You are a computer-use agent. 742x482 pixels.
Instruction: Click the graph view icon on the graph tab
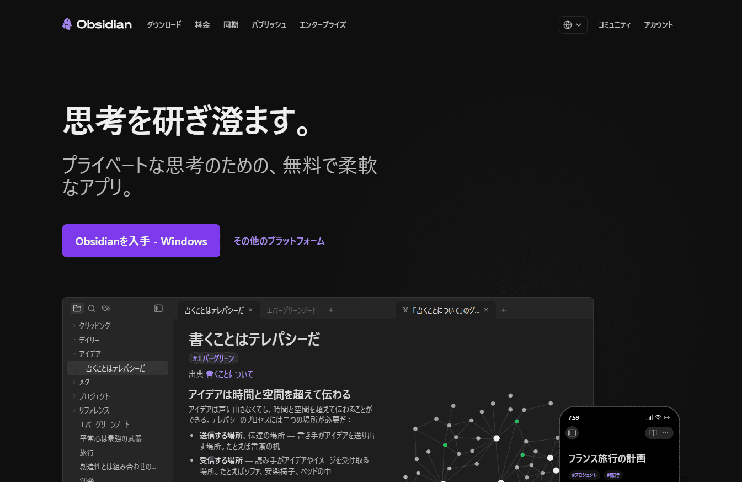pos(405,310)
